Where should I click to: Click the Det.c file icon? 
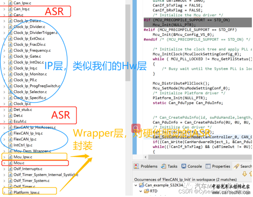10,115
